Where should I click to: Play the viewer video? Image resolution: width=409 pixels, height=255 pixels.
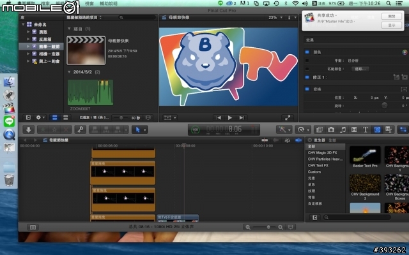click(x=230, y=117)
